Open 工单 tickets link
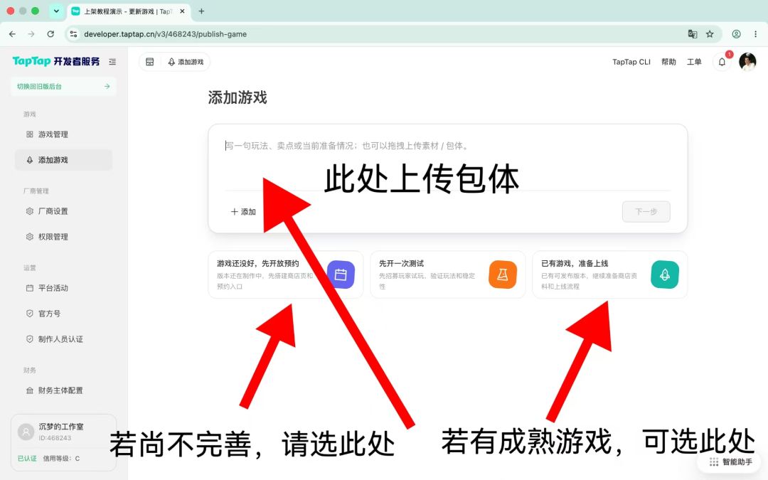The height and width of the screenshot is (480, 768). pyautogui.click(x=694, y=62)
